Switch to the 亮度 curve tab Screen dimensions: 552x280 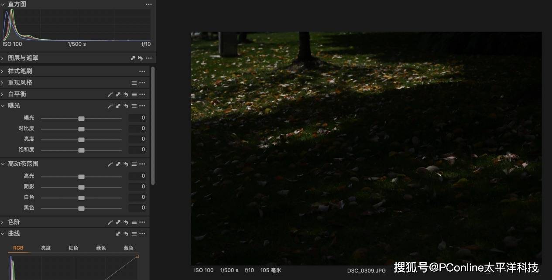coord(46,248)
